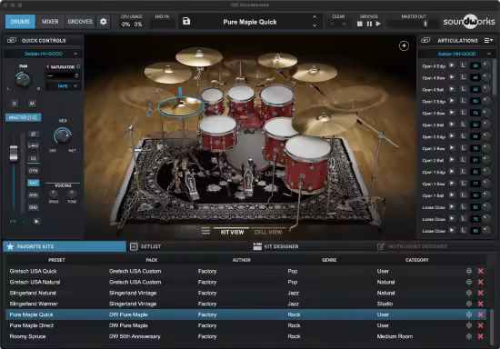Image resolution: width=500 pixels, height=349 pixels.
Task: Switch to the Mixer tab
Action: [50, 22]
